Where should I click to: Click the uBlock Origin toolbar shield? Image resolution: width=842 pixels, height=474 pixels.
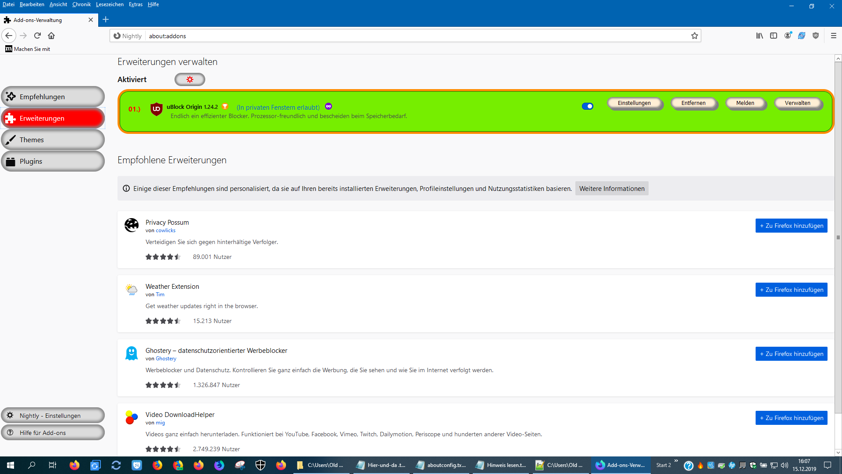816,36
